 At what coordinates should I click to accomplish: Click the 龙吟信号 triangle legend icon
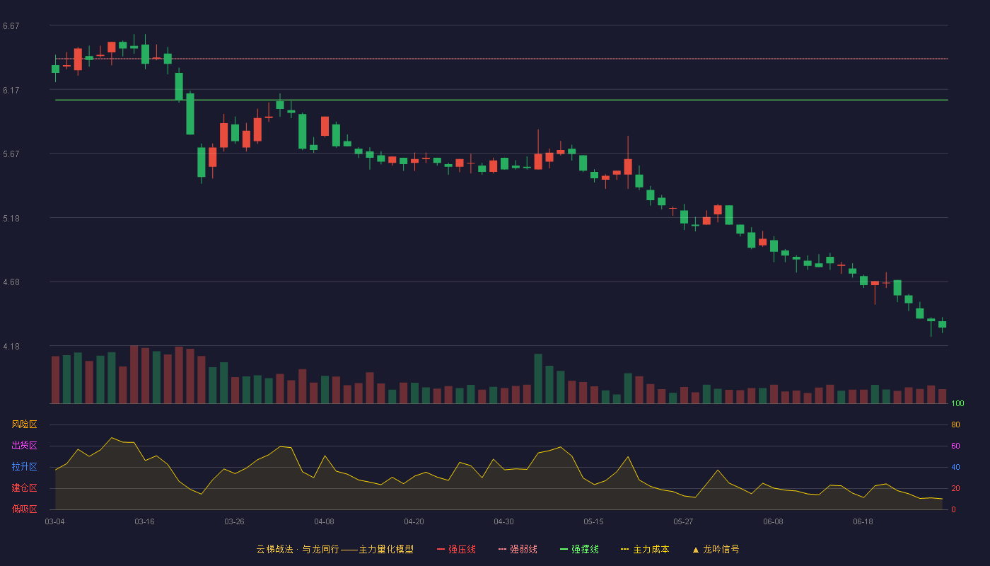point(696,549)
